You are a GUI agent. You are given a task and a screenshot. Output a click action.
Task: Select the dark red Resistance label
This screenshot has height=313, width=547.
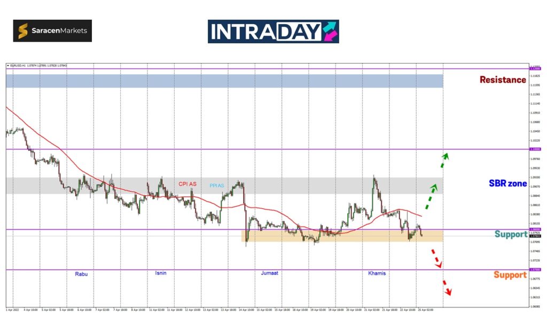click(x=502, y=80)
